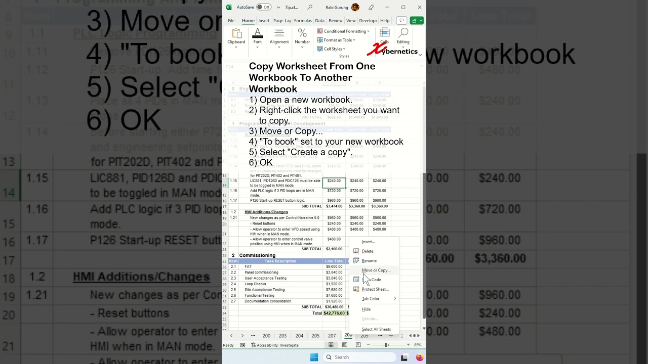Select the 'Commissioning' section heading cell

(x=280, y=255)
